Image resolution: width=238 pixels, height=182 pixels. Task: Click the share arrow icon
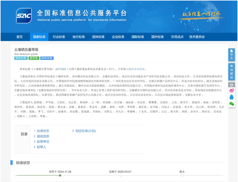(x=231, y=85)
